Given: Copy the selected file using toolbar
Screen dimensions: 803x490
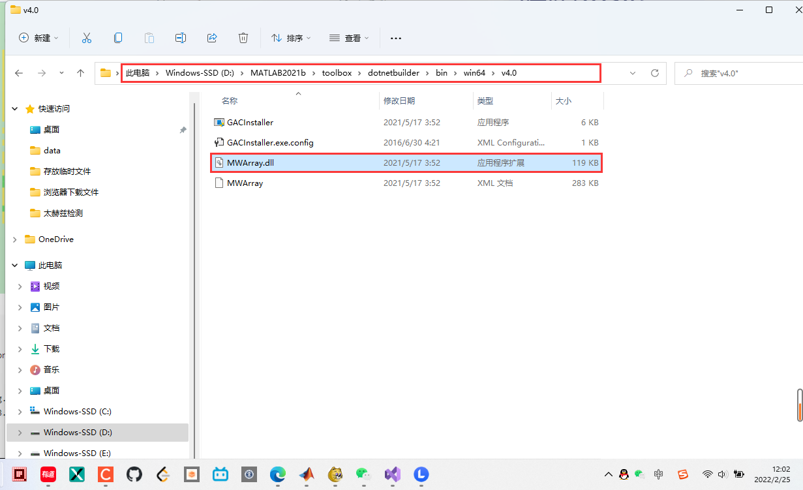Looking at the screenshot, I should (118, 38).
